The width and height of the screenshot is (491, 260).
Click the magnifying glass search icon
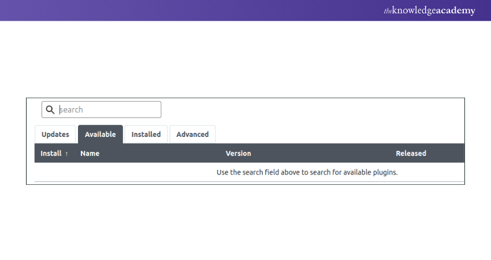pyautogui.click(x=50, y=110)
